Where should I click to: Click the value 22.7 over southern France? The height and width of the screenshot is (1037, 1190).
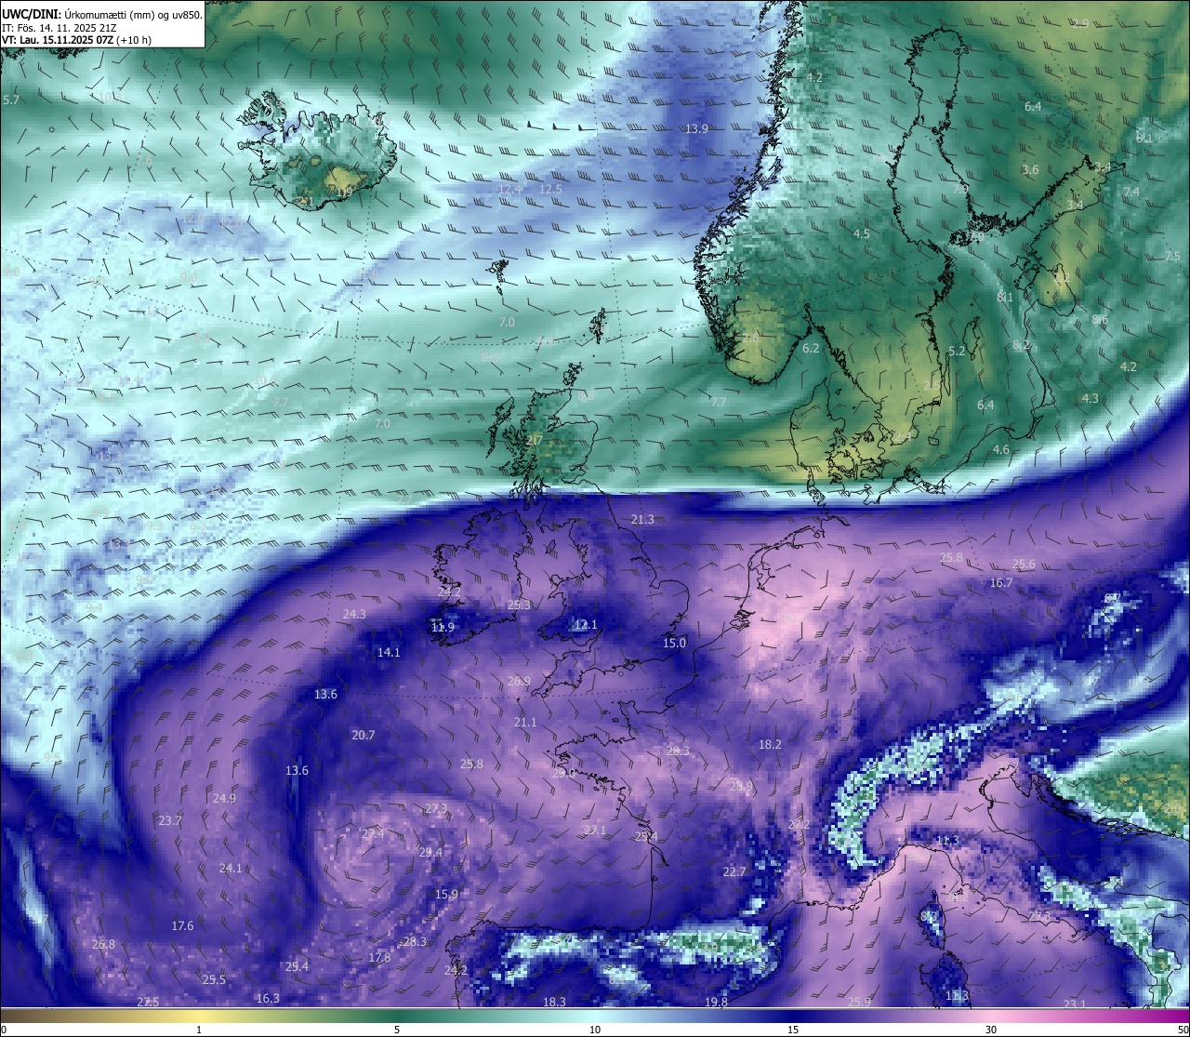point(734,871)
